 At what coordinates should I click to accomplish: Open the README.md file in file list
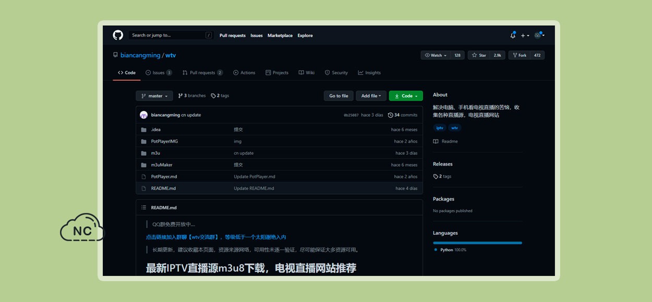pos(163,188)
